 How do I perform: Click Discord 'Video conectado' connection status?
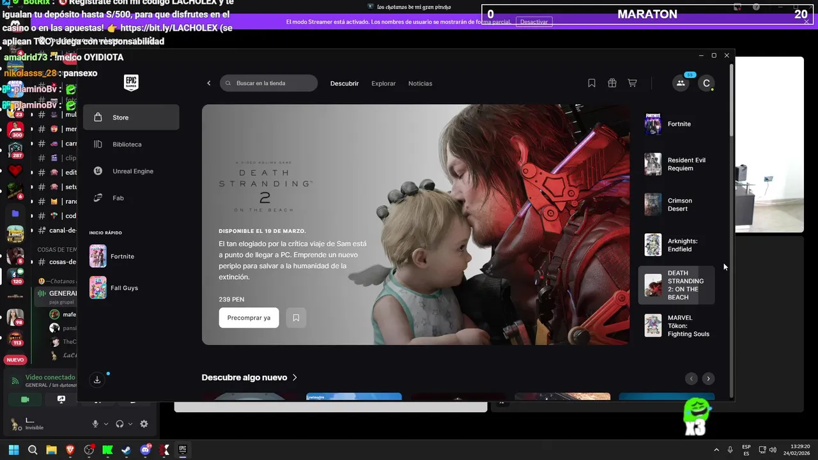pos(50,378)
